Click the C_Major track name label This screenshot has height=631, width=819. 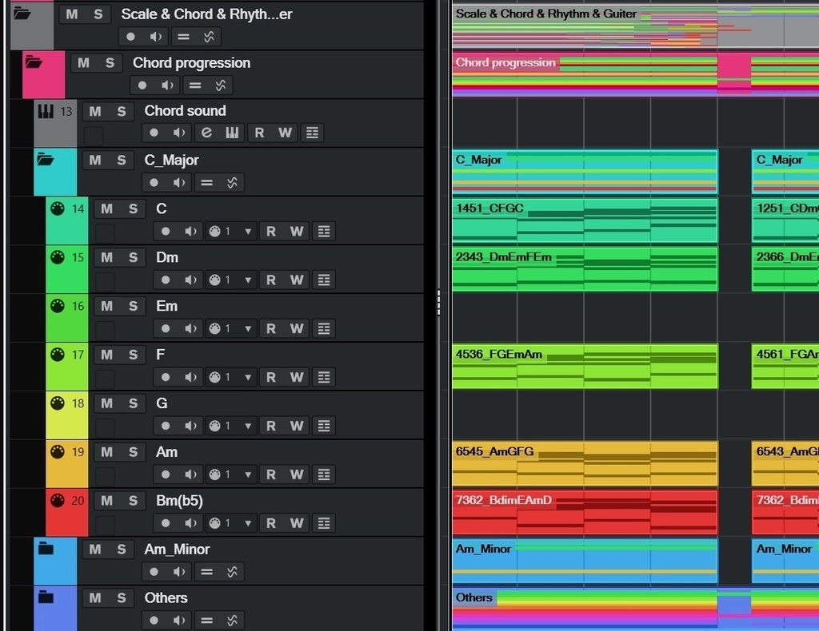174,160
